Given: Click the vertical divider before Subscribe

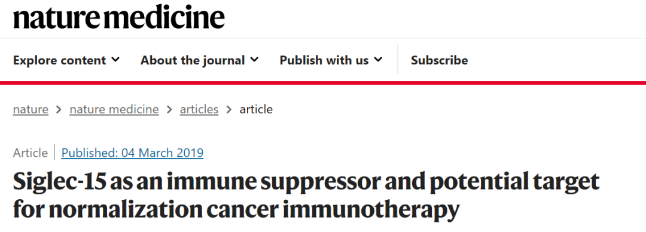Looking at the screenshot, I should click(x=398, y=60).
